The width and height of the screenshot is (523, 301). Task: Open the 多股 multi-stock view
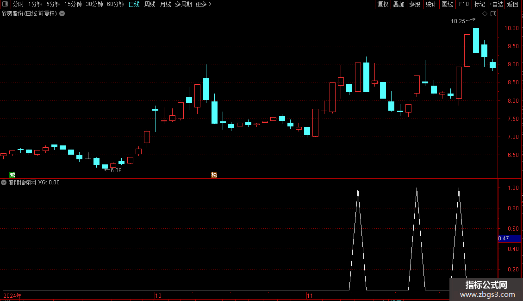[415, 4]
